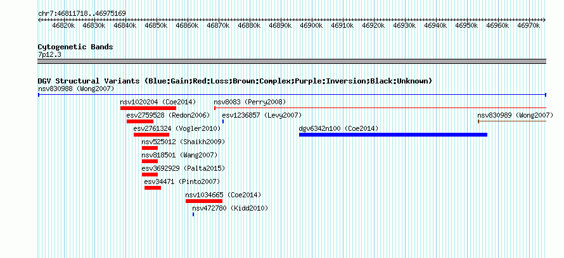The height and width of the screenshot is (258, 564).
Task: Open esv34471 (Pinto2007) label
Action: point(182,182)
